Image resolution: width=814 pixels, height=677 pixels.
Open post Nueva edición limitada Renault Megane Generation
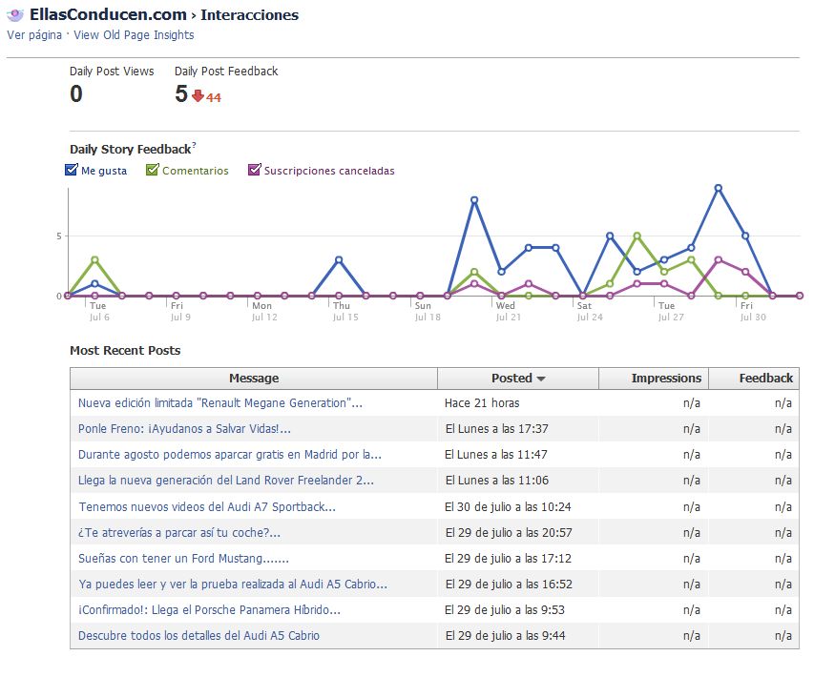point(220,403)
